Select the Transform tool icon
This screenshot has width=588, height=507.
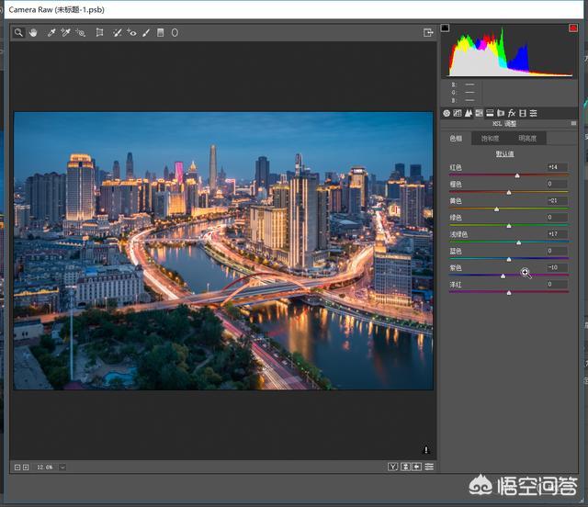pos(99,32)
